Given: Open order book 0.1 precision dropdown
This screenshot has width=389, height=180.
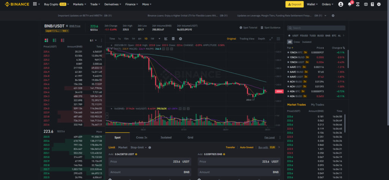Looking at the screenshot, I should point(93,40).
